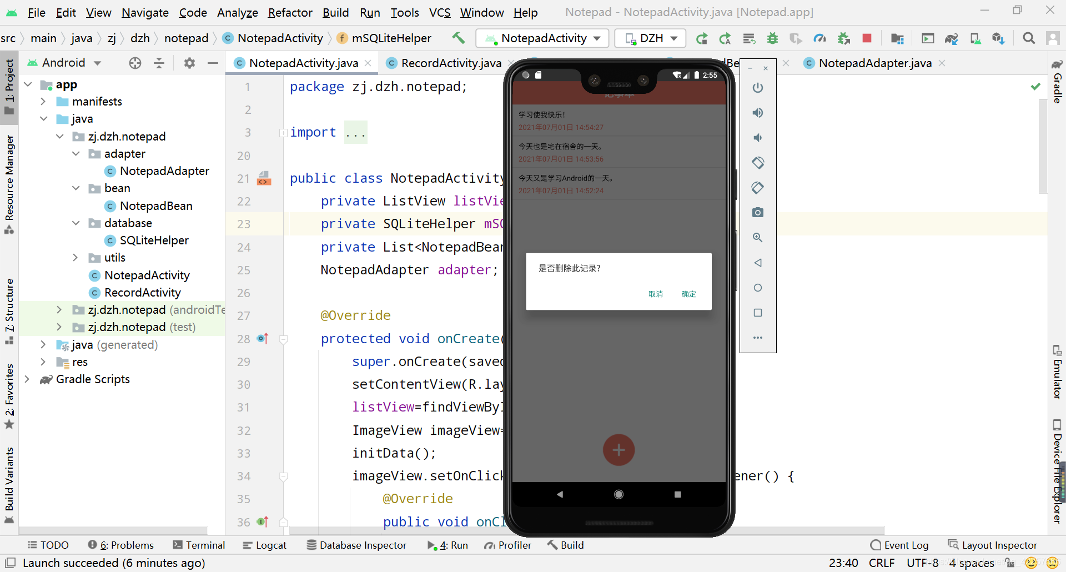The height and width of the screenshot is (572, 1066).
Task: Select RecordActivity in project tree
Action: (143, 292)
